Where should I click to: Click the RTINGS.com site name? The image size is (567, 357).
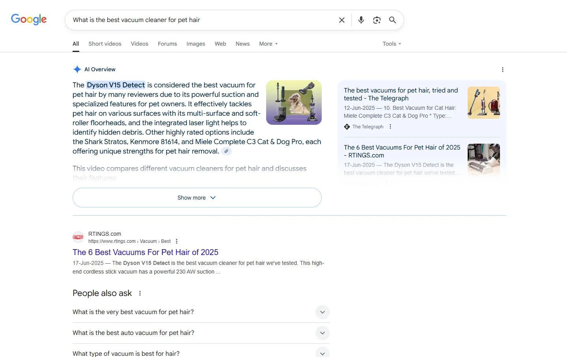tap(104, 234)
